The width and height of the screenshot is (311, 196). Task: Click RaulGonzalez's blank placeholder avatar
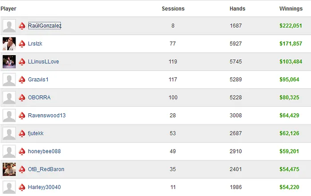pyautogui.click(x=9, y=26)
